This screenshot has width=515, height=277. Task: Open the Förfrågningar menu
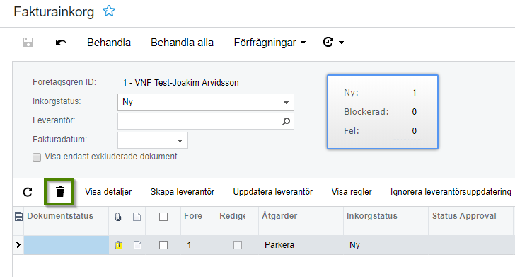click(270, 43)
